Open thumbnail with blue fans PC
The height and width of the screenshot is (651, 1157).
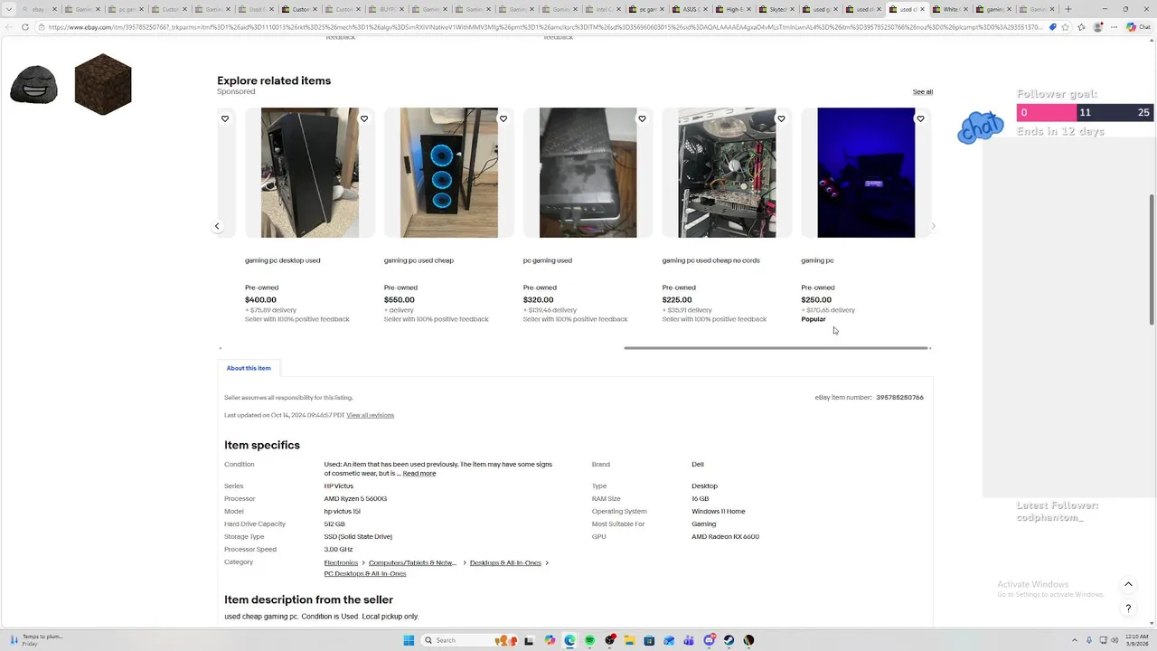click(448, 173)
